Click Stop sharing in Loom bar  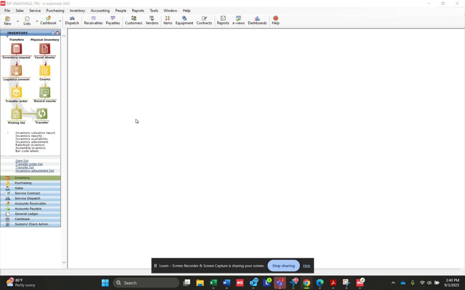283,266
